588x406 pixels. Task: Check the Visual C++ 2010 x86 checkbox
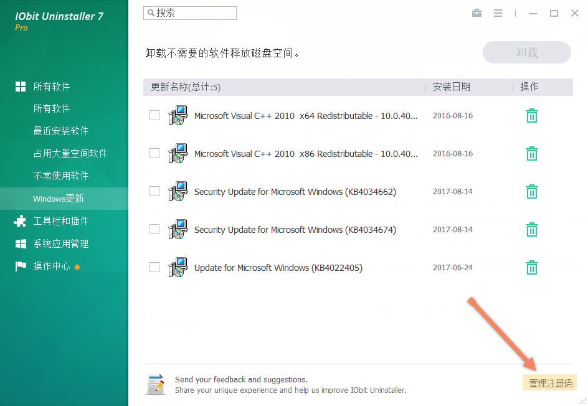pos(154,153)
